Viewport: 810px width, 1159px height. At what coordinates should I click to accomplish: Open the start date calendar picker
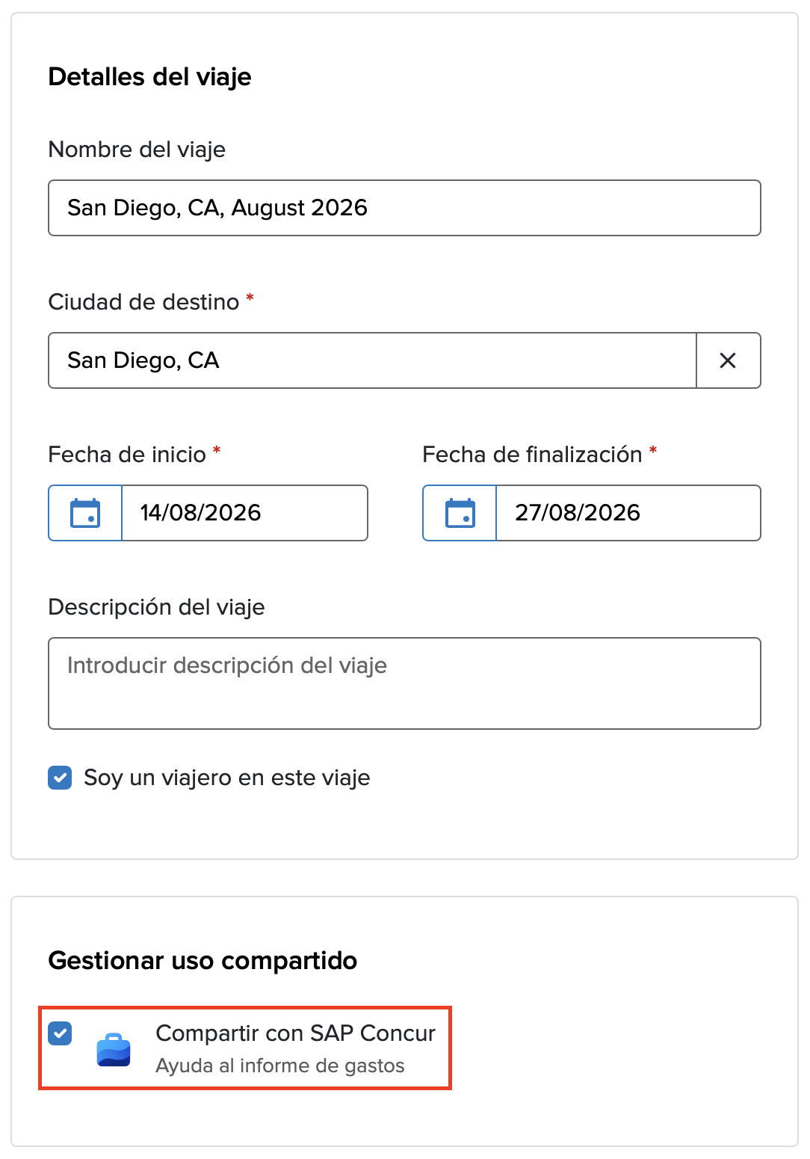85,513
